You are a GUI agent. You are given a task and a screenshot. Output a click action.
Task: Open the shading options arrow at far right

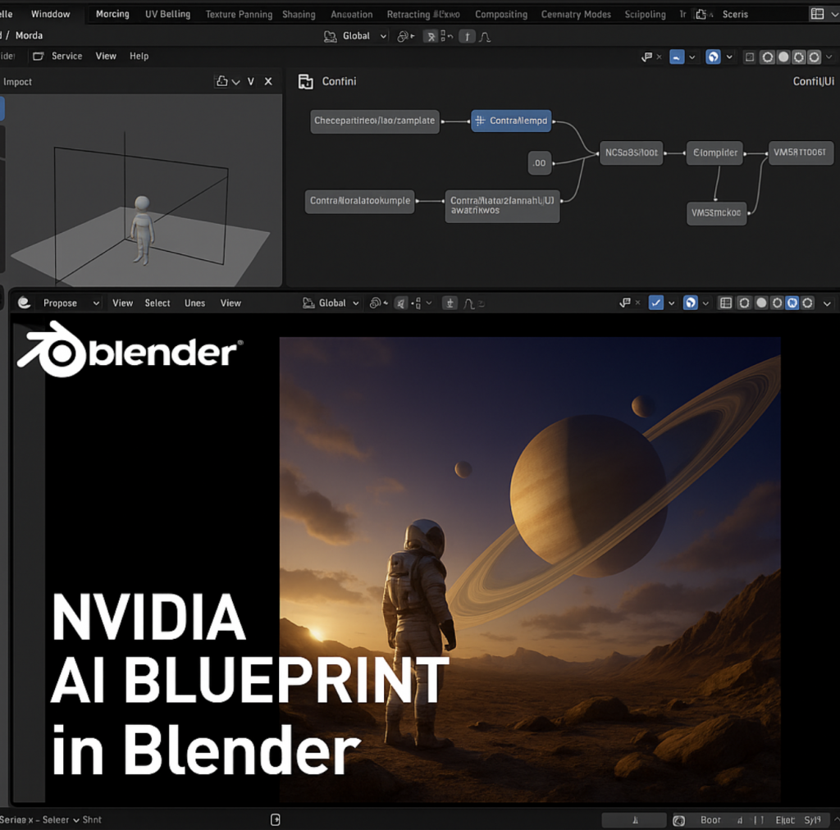(827, 303)
